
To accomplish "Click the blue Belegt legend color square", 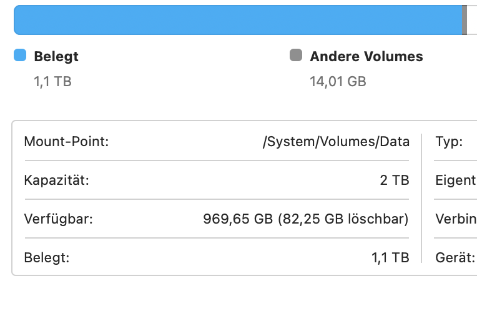I will pos(20,56).
